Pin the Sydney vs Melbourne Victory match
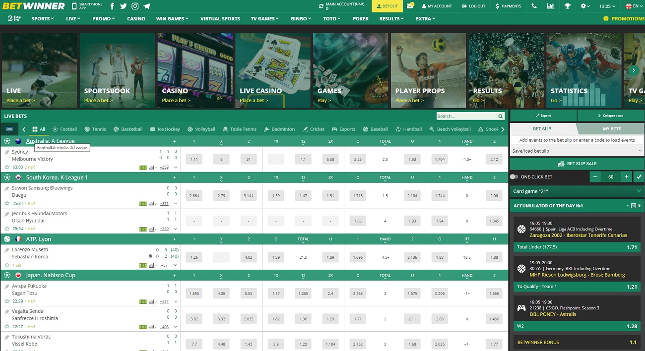This screenshot has width=645, height=351. [x=7, y=152]
